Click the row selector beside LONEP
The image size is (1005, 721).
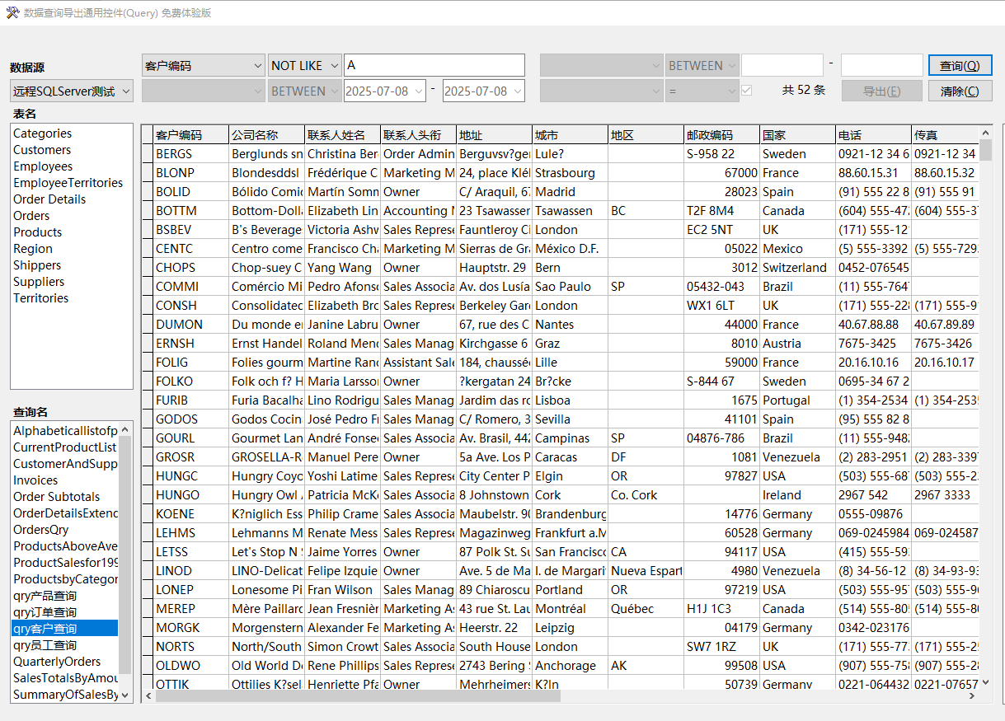tap(148, 590)
